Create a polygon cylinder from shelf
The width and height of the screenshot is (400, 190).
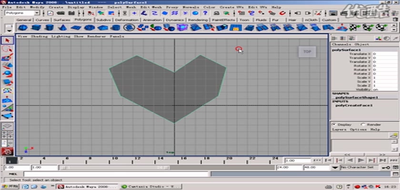pyautogui.click(x=50, y=27)
